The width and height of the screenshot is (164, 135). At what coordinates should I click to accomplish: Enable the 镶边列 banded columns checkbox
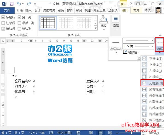[x=19, y=29]
